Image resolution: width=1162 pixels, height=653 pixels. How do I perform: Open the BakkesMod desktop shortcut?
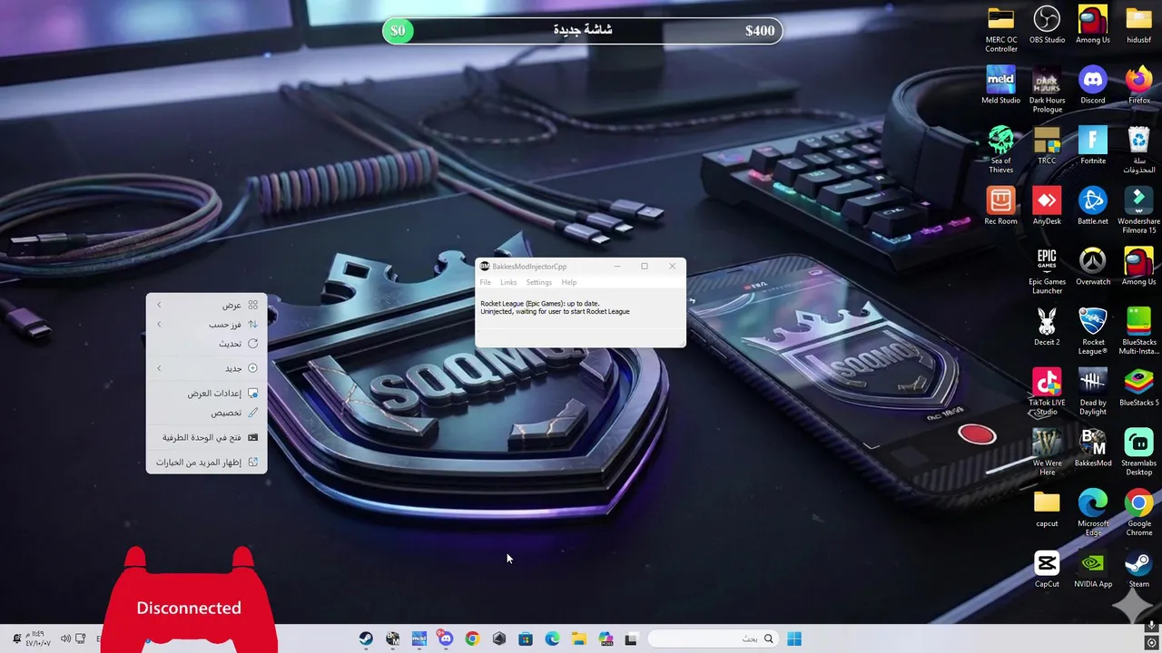(x=1092, y=448)
